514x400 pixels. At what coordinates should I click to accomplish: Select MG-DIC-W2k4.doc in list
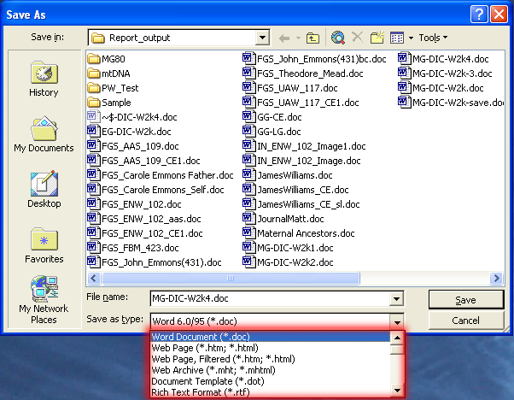pyautogui.click(x=443, y=59)
